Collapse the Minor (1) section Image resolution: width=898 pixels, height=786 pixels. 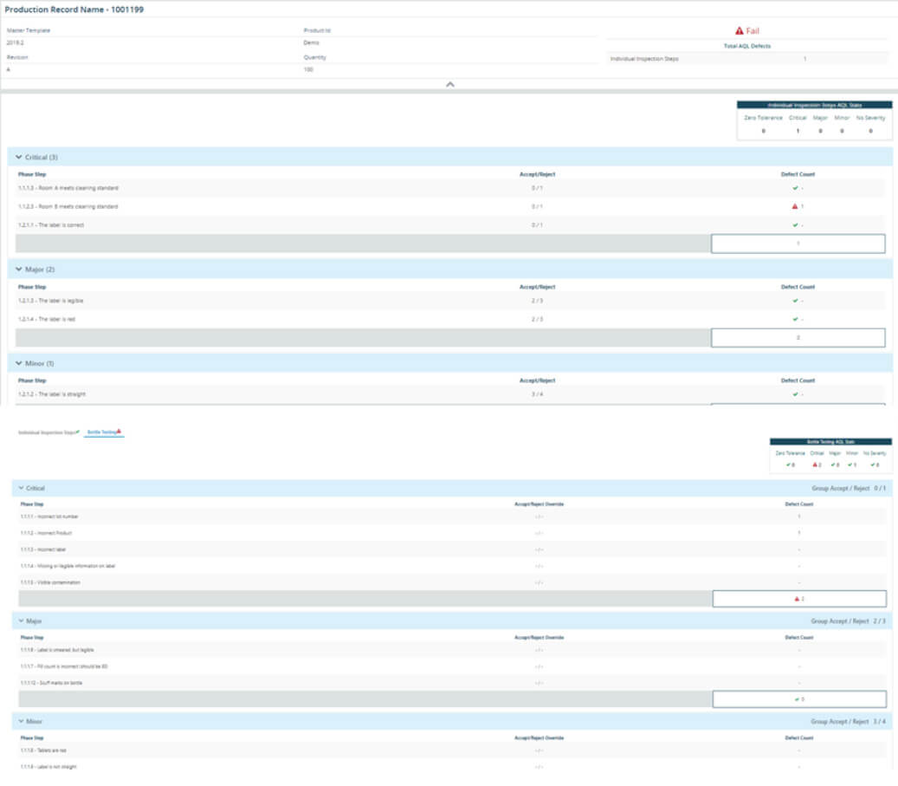[19, 363]
